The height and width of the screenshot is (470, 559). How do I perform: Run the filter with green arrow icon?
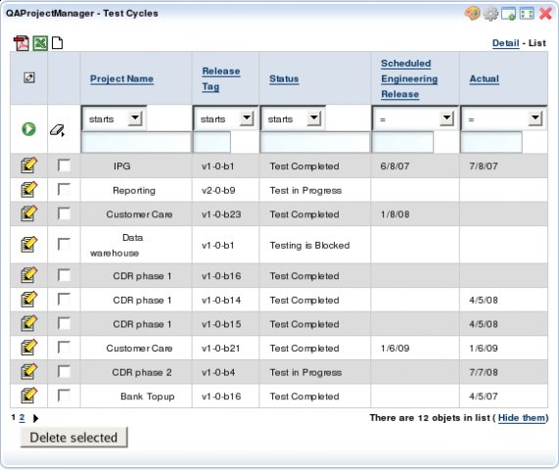coord(28,128)
